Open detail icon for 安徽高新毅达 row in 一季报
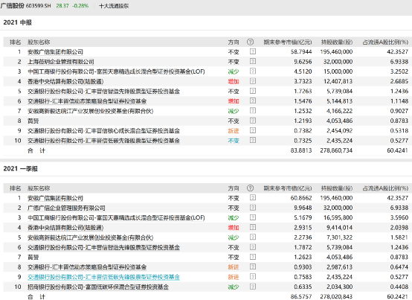The width and height of the screenshot is (412, 300). point(253,237)
